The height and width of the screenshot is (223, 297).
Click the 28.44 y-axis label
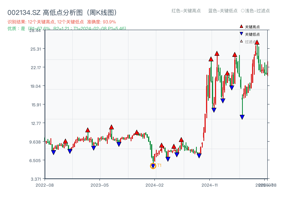[x=35, y=30]
